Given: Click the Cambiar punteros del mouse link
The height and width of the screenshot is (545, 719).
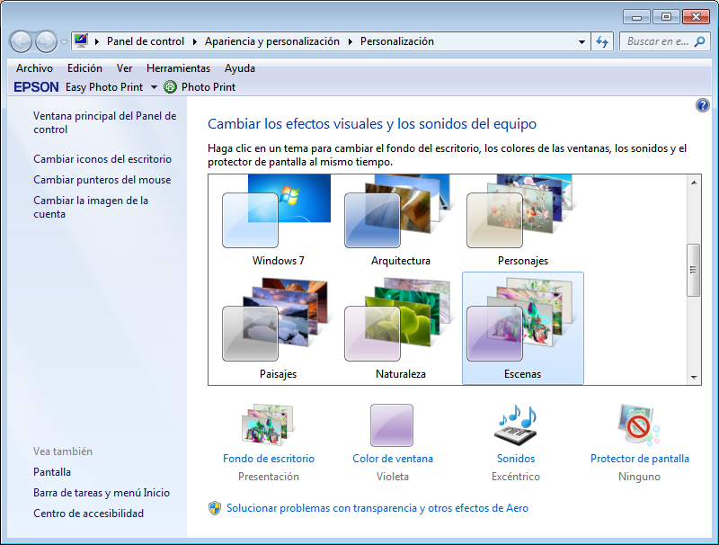Looking at the screenshot, I should 102,180.
